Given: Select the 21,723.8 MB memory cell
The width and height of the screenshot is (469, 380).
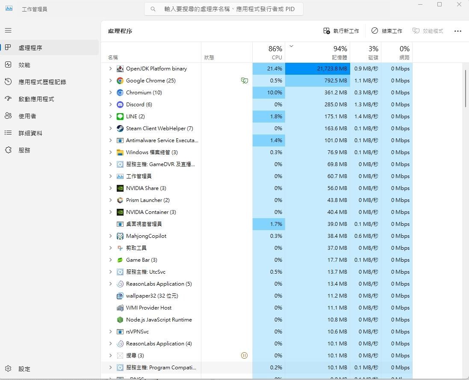Looking at the screenshot, I should (318, 69).
